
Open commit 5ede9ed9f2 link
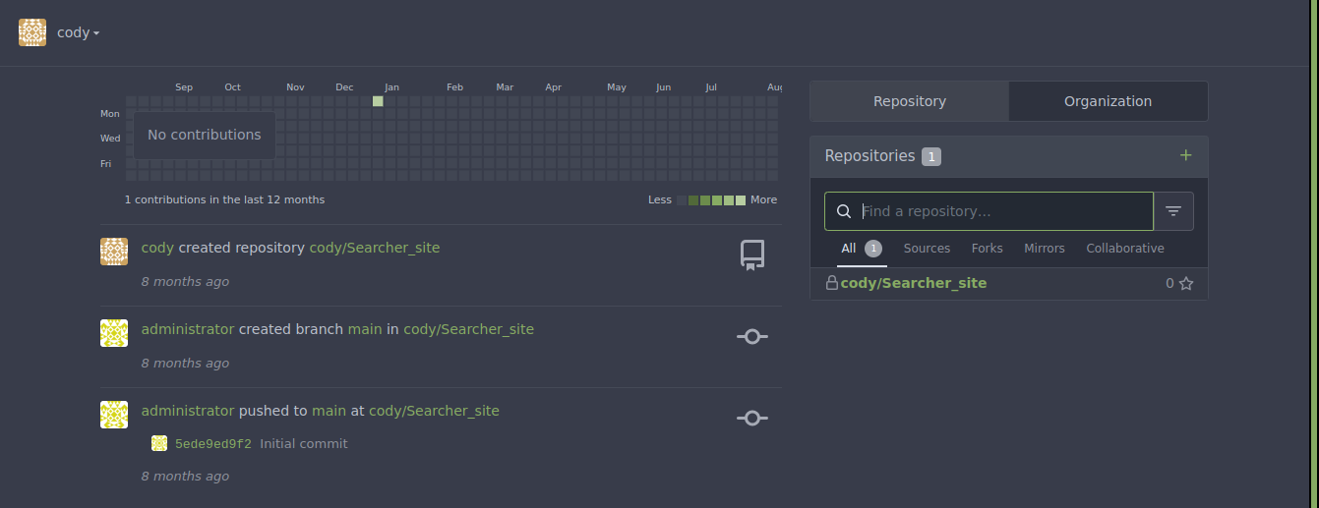(212, 443)
